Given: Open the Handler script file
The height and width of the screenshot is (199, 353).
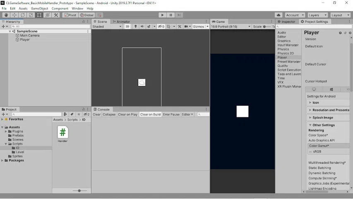Looking at the screenshot, I should point(62,133).
